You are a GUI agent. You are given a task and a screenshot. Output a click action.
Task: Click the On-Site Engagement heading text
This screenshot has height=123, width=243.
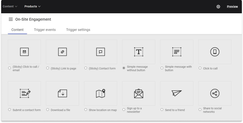tap(33, 19)
